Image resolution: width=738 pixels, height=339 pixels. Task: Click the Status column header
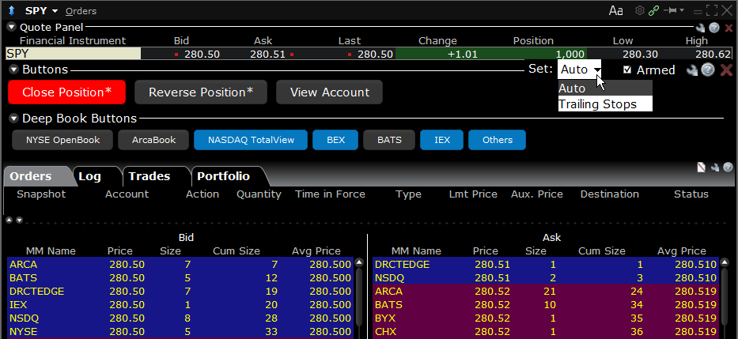click(691, 194)
